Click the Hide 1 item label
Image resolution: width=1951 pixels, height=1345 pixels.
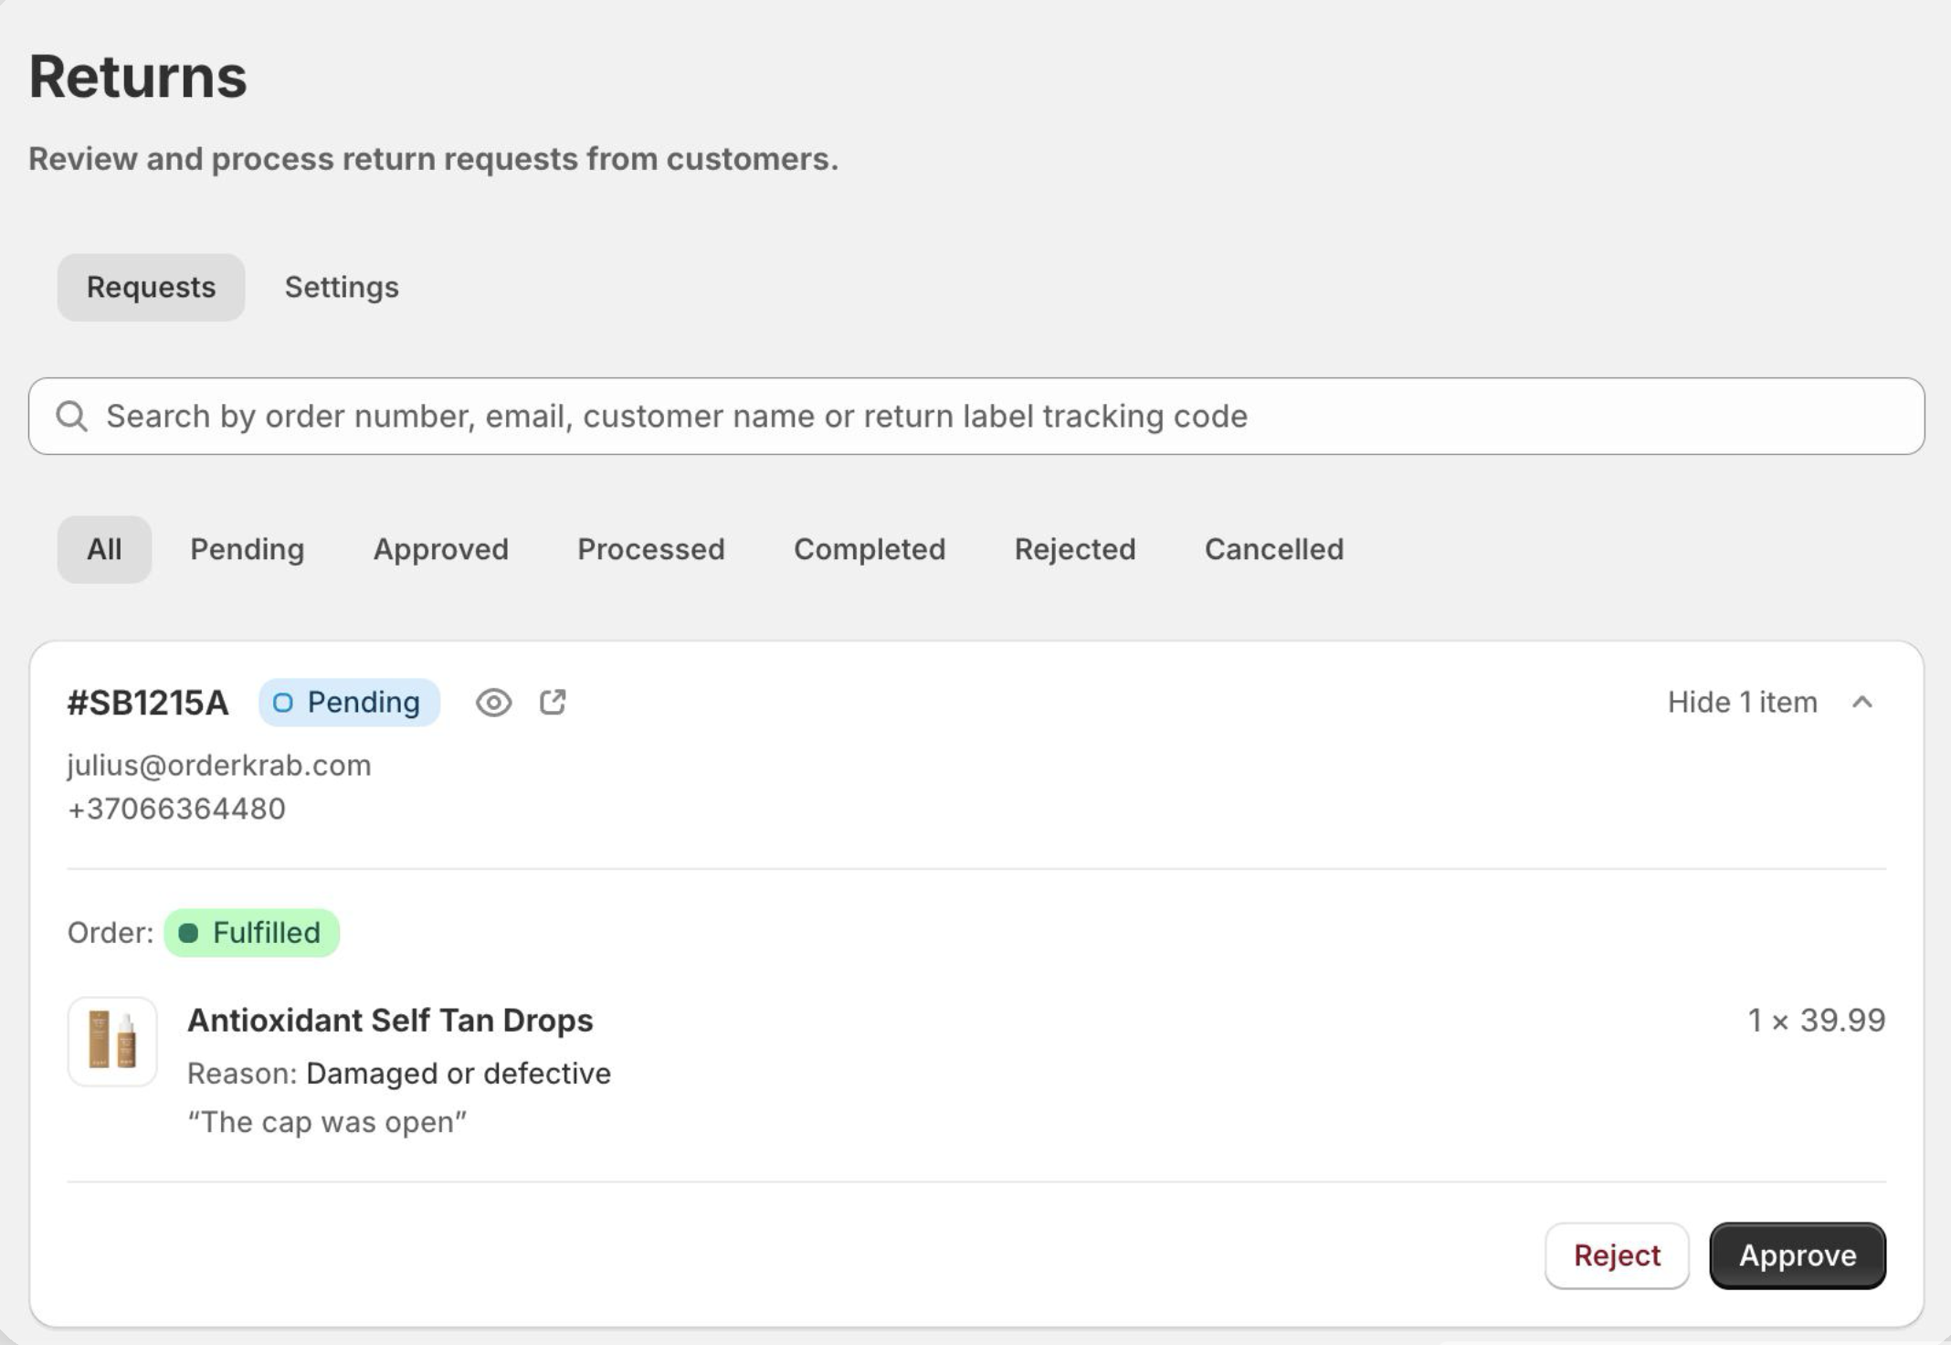pyautogui.click(x=1742, y=702)
